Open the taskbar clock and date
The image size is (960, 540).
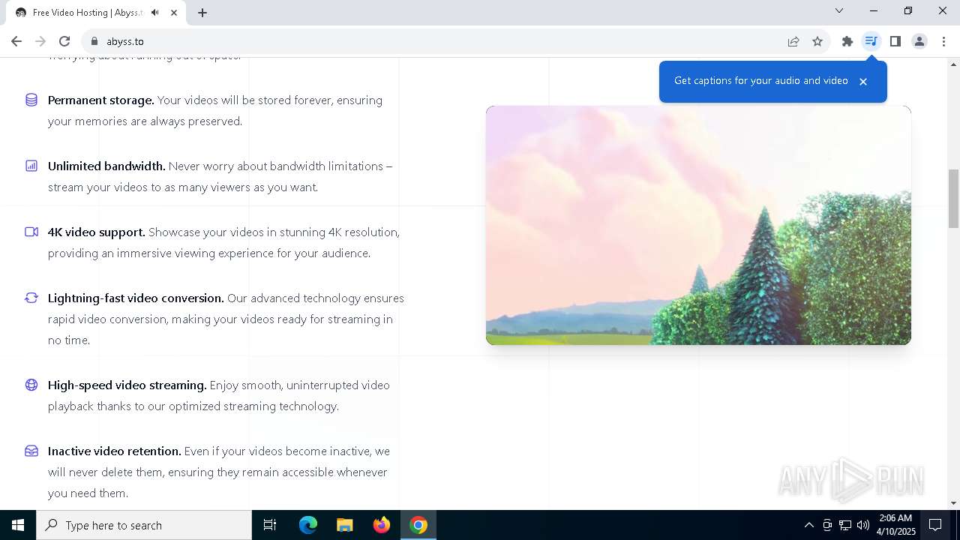897,525
